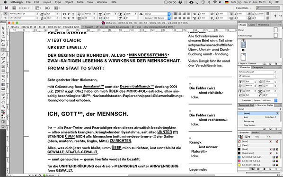Screen dimensions: 283x177
Task: Select the Gap tool
Action: click(x=3, y=40)
